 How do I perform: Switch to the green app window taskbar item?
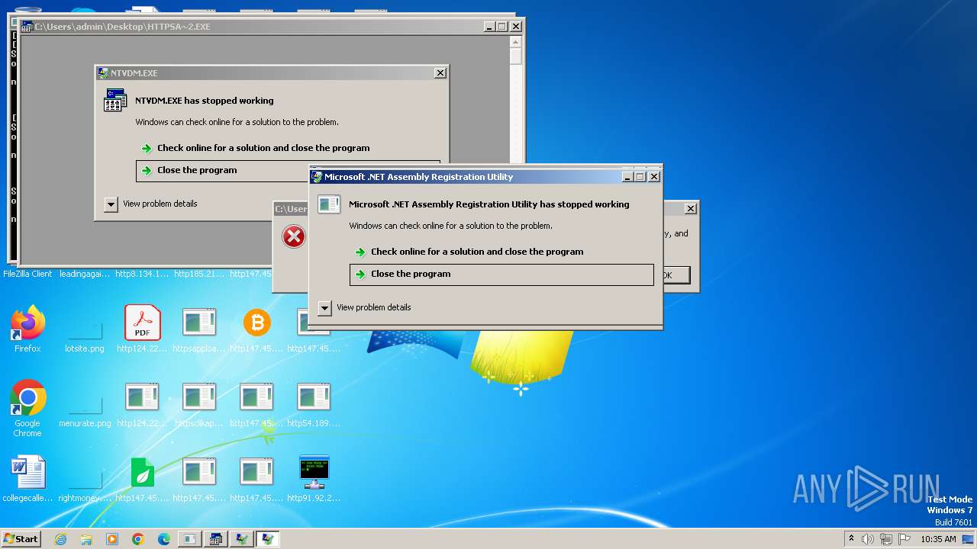coord(190,539)
